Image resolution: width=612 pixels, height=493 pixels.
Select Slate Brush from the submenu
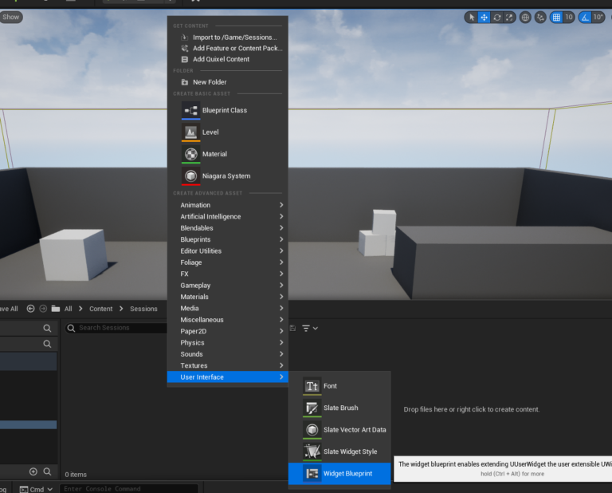coord(340,408)
